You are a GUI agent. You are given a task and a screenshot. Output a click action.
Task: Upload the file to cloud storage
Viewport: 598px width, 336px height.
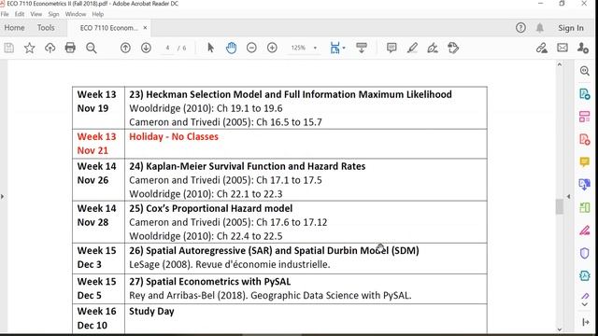(50, 48)
